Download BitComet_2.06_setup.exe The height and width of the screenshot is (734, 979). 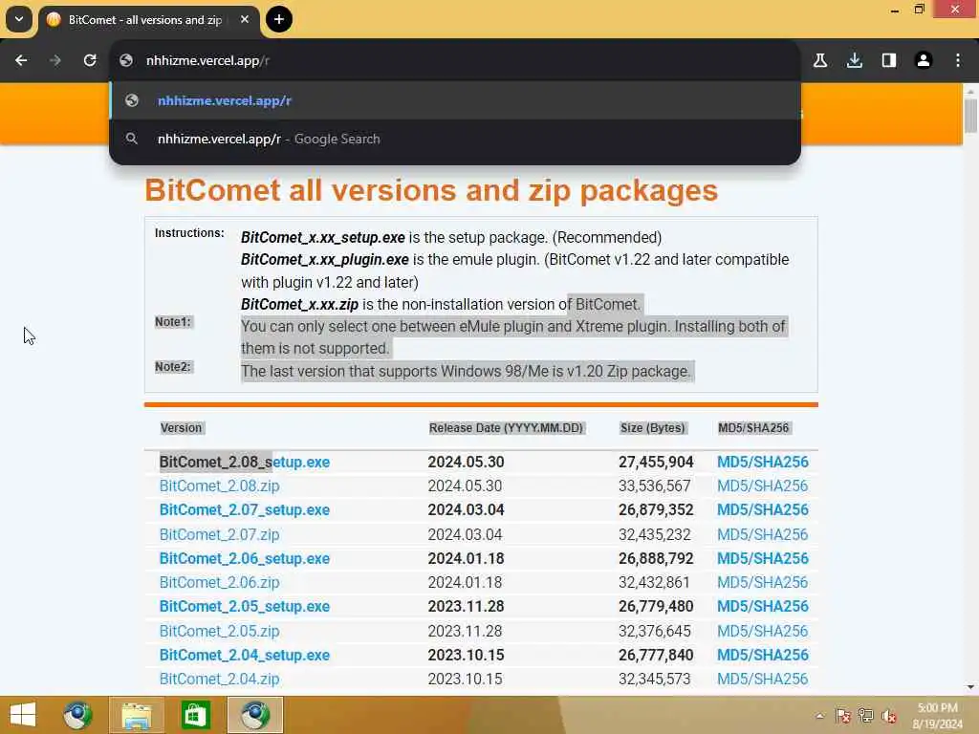tap(245, 558)
